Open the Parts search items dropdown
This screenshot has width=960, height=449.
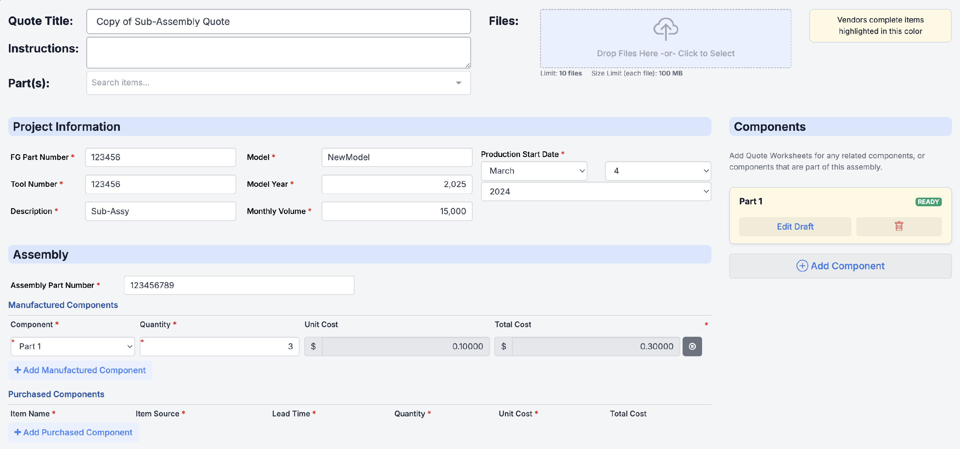click(x=278, y=83)
